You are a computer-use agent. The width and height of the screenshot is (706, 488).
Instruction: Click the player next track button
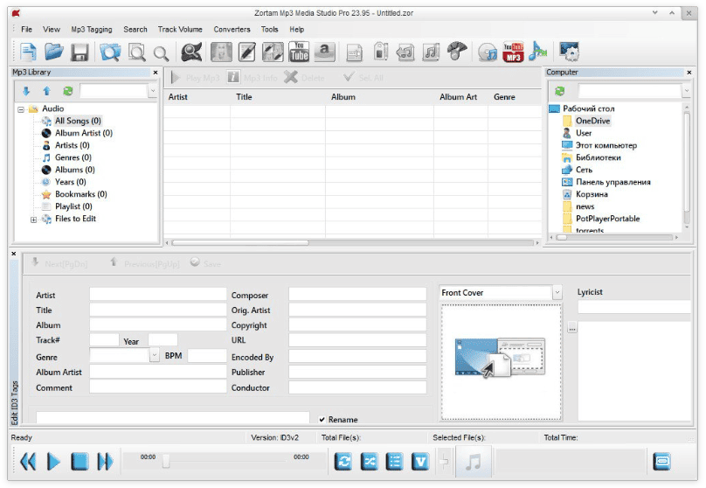click(x=106, y=462)
